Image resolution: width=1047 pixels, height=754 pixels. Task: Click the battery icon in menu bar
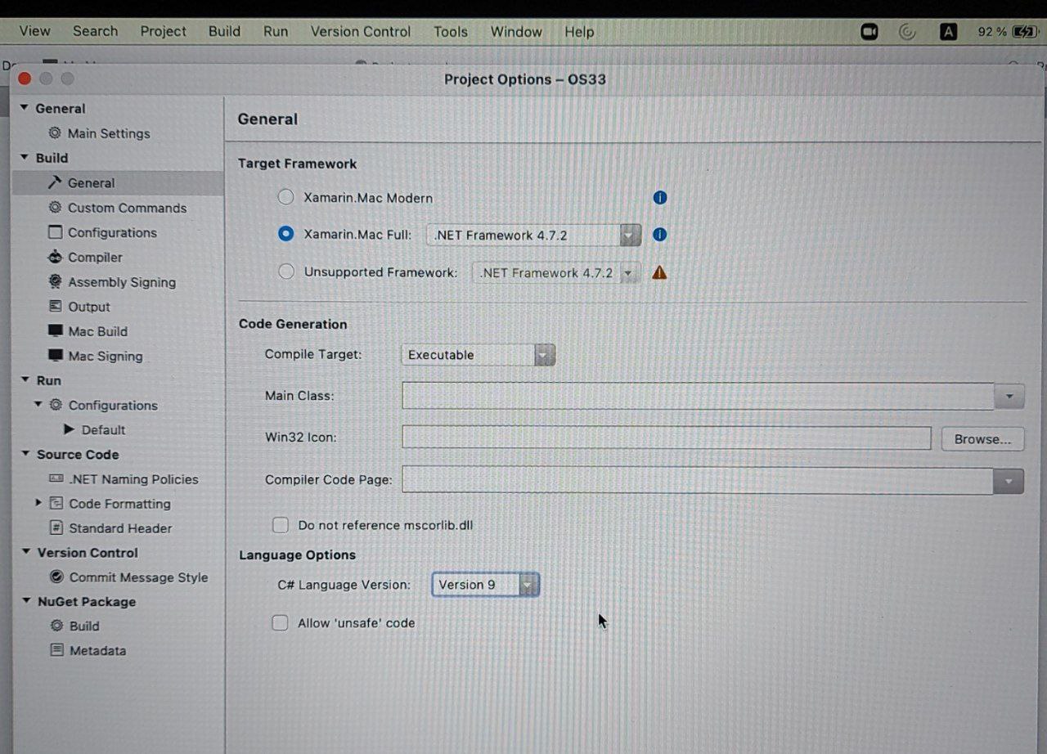[1025, 32]
